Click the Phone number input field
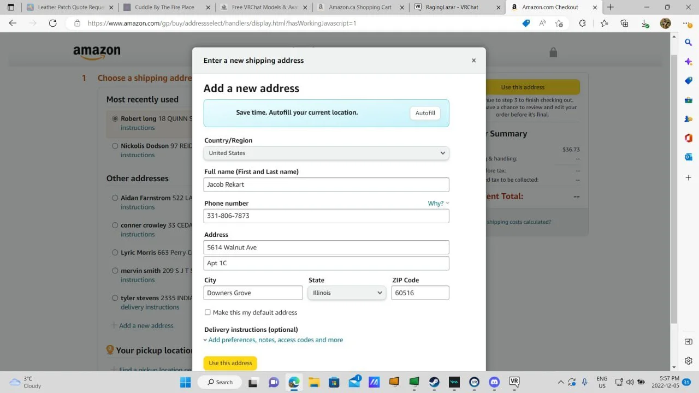 [326, 216]
